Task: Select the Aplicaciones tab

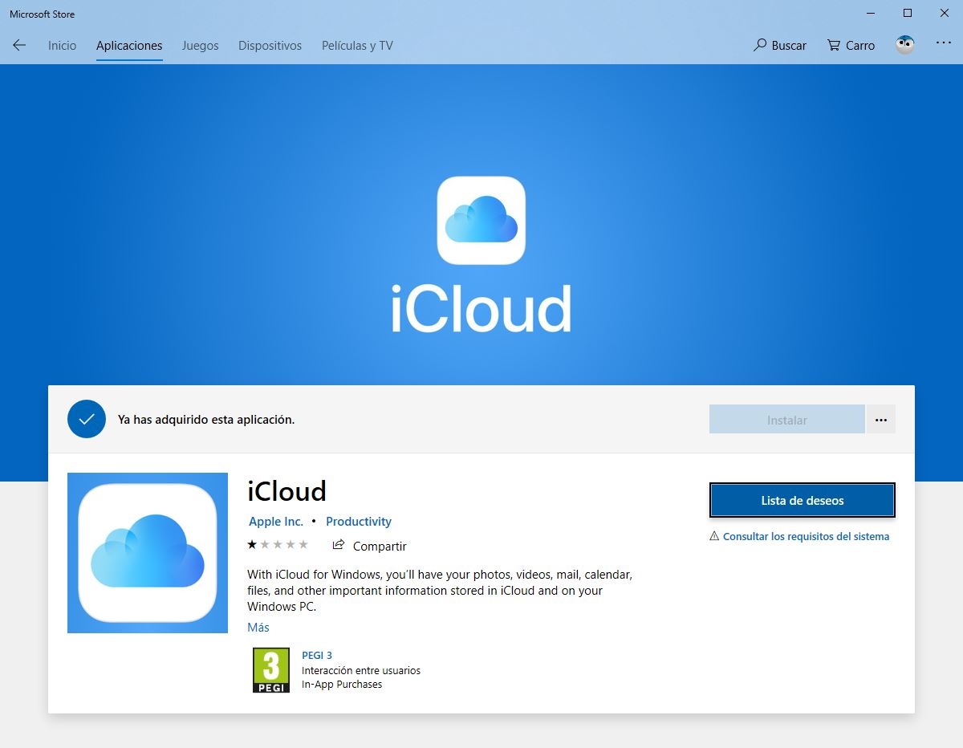Action: [129, 45]
